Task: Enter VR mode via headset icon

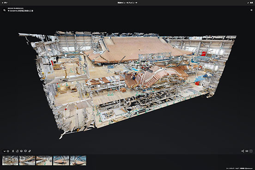Action: pyautogui.click(x=247, y=151)
